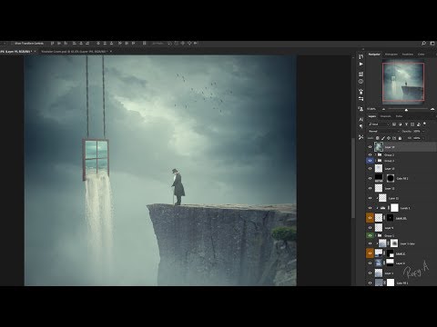The width and height of the screenshot is (437, 327).
Task: Expand the blue-highlighted group folder arrow
Action: 376,161
